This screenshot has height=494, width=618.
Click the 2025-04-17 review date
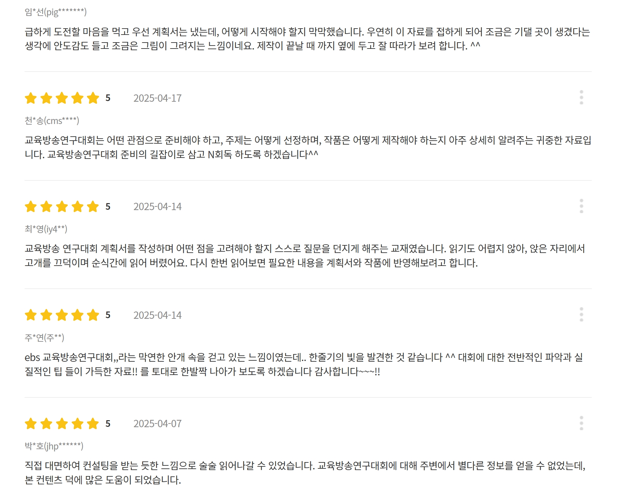pyautogui.click(x=157, y=98)
